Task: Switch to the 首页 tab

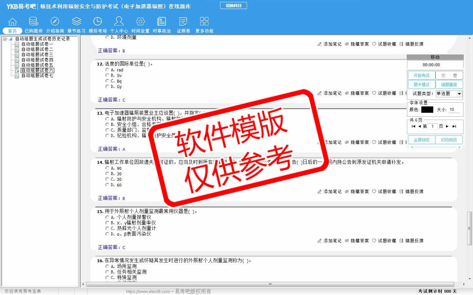Action: (12, 31)
